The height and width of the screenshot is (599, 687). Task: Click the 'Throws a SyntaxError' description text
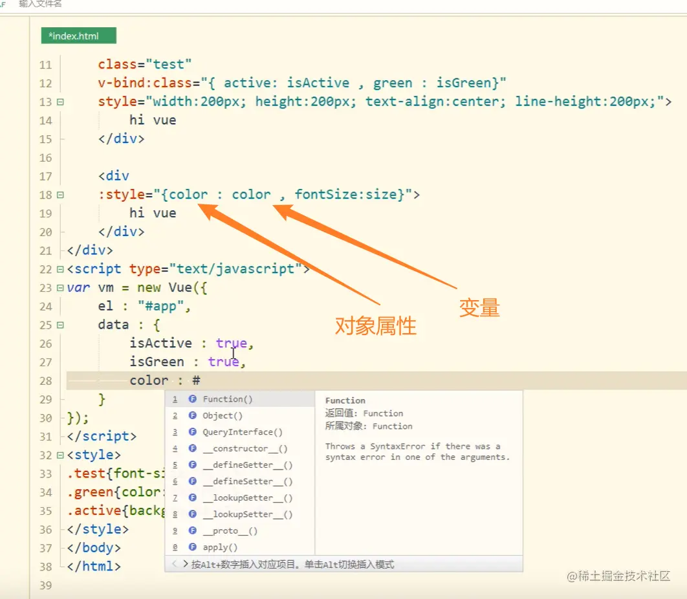click(417, 452)
